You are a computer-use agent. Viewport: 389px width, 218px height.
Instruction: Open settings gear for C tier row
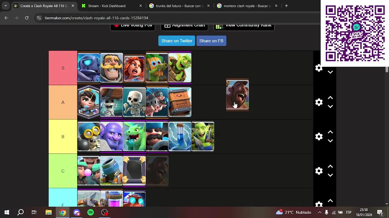(319, 171)
